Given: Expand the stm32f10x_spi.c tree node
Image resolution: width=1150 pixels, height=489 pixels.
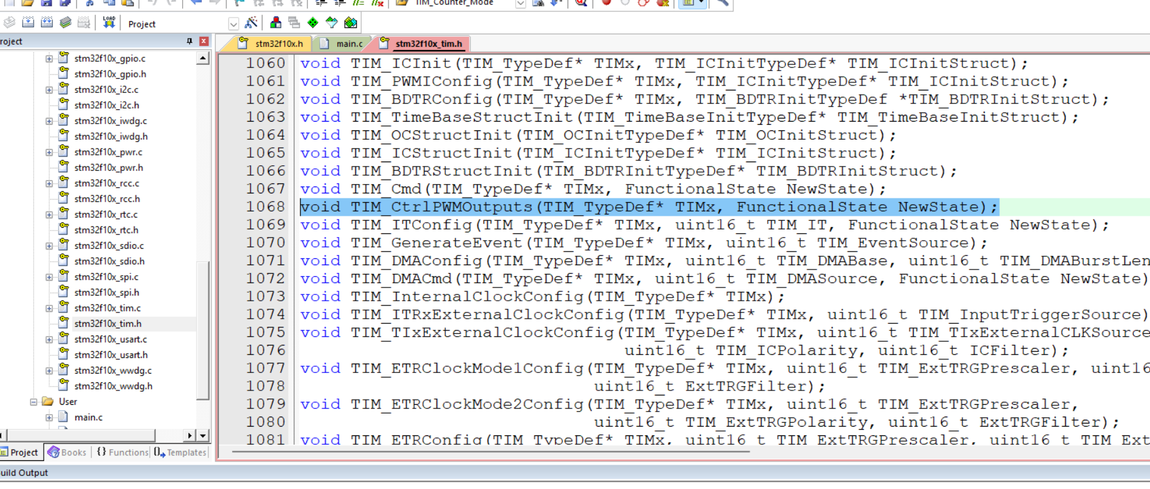Looking at the screenshot, I should coord(49,277).
